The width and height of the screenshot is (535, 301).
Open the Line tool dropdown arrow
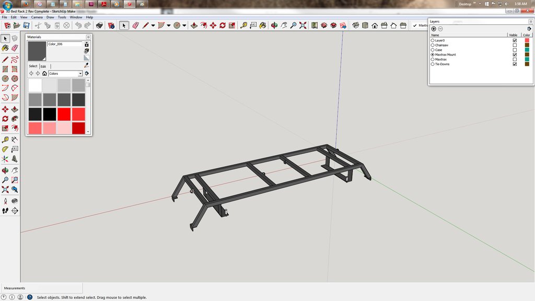coord(153,25)
